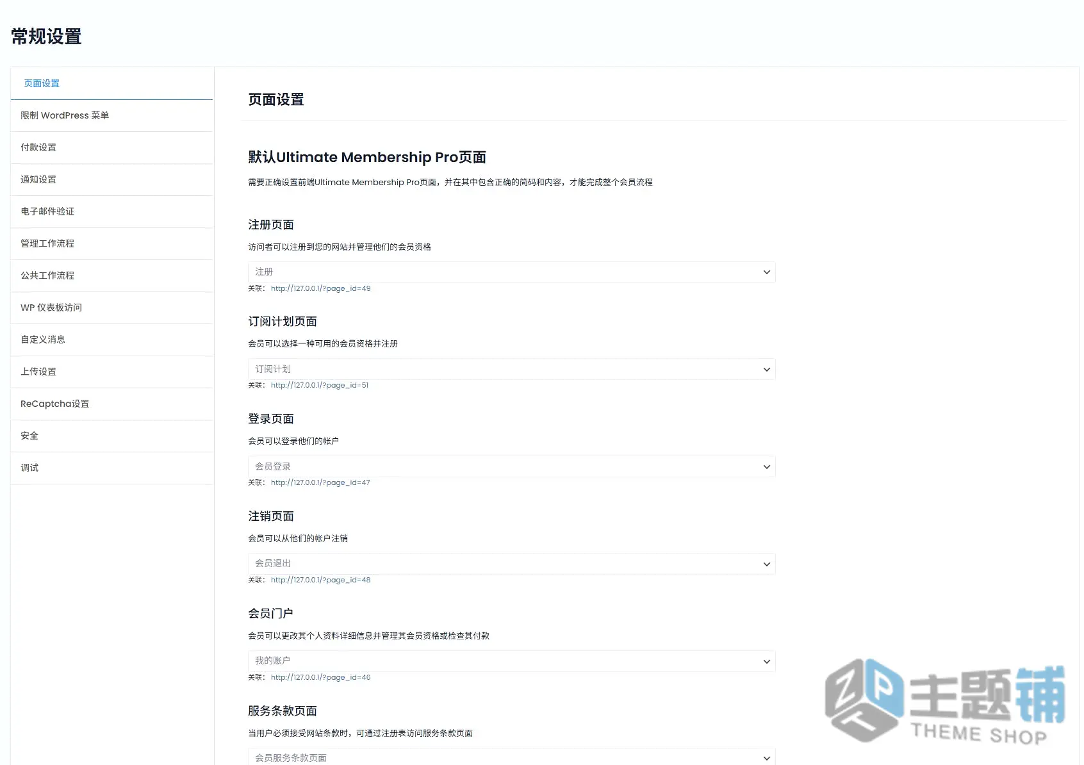Go to 上传设置 tab
Viewport: 1084px width, 765px height.
(111, 372)
